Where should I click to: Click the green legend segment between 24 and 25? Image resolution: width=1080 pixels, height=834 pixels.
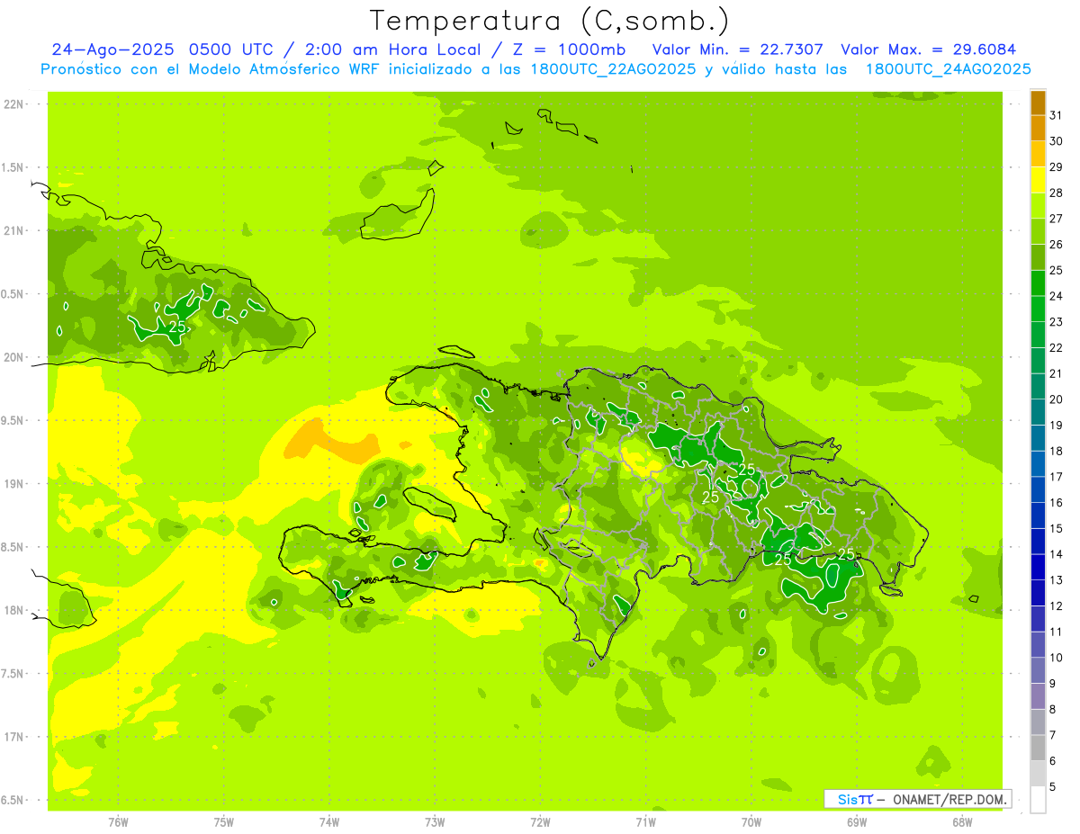pyautogui.click(x=1038, y=283)
